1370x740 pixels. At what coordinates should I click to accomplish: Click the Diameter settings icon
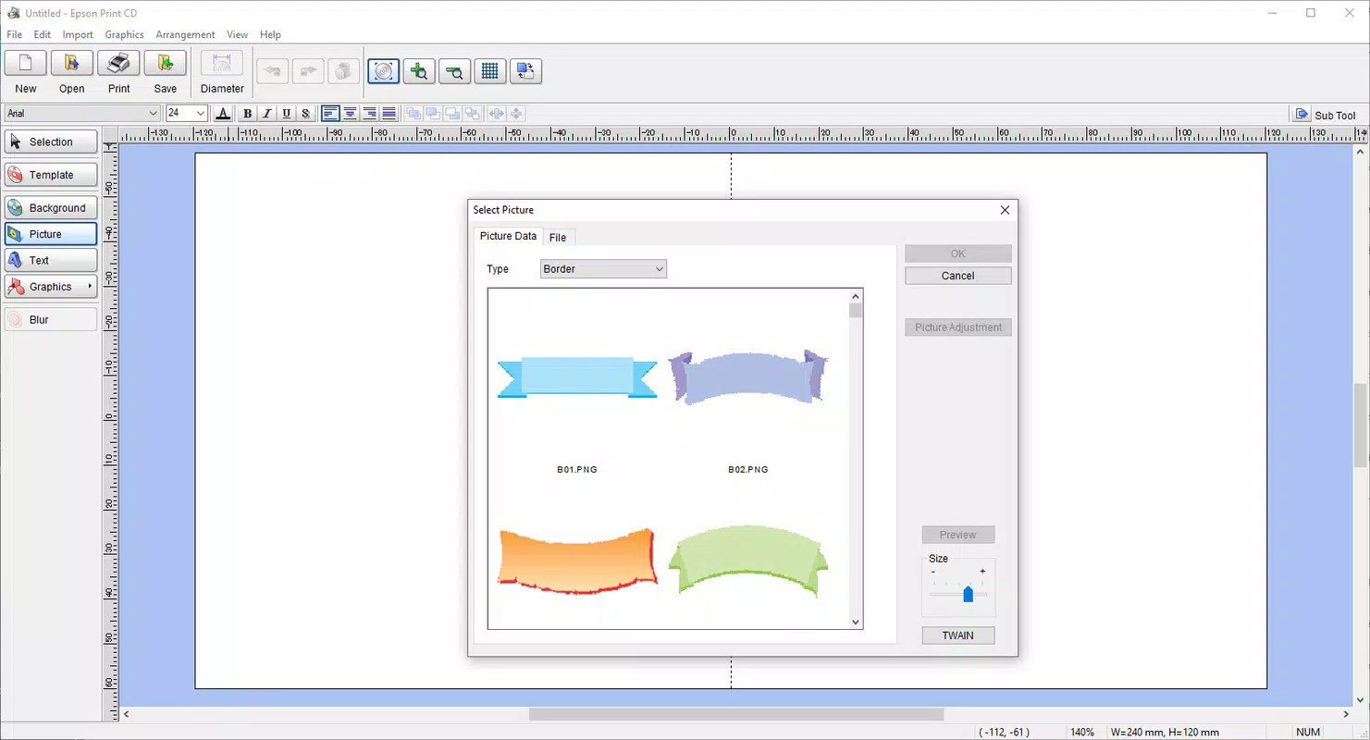pos(222,64)
